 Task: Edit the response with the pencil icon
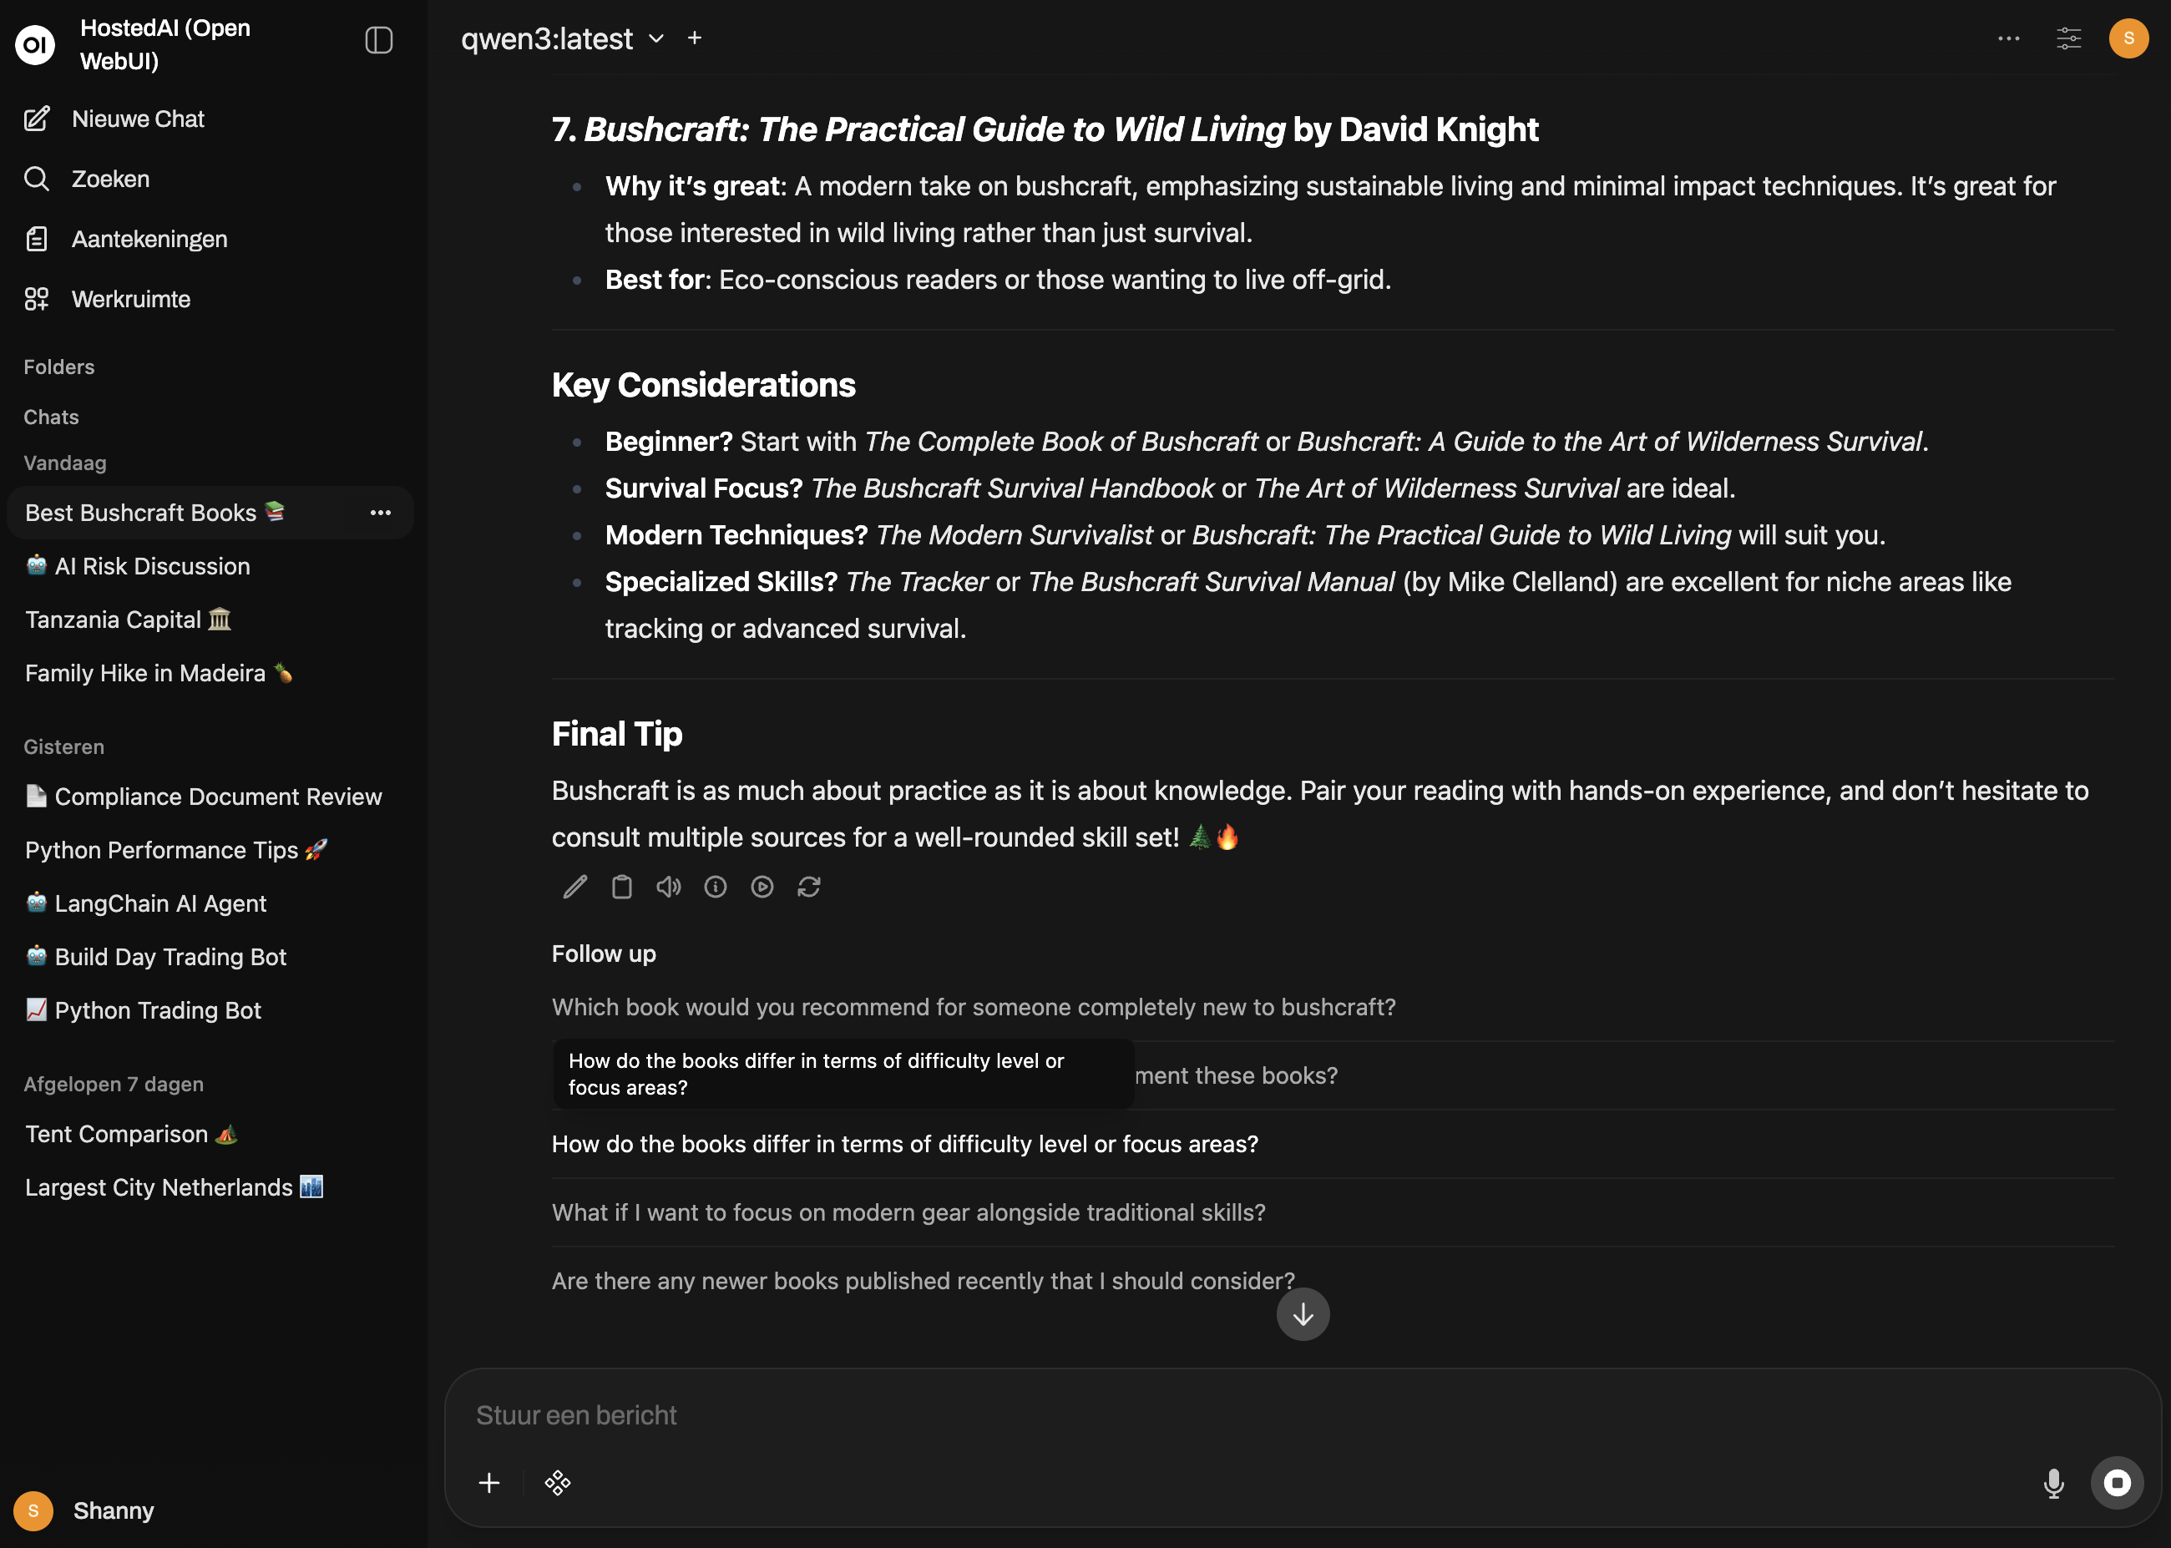point(574,887)
